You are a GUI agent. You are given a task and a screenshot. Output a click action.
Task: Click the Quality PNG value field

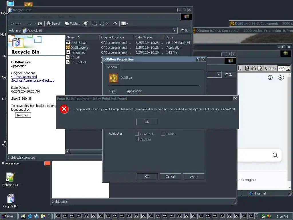[x=282, y=68]
